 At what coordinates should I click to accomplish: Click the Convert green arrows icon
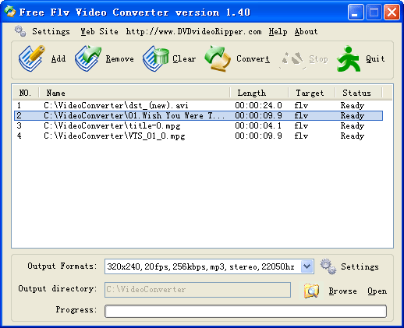(218, 58)
